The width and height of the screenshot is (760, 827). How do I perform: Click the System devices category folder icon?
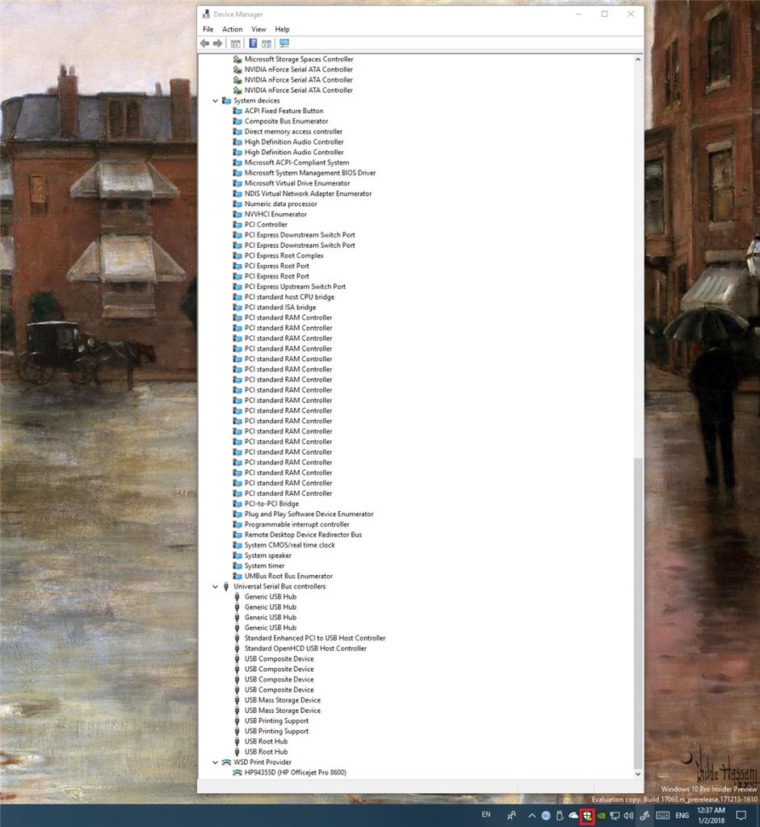pos(226,100)
